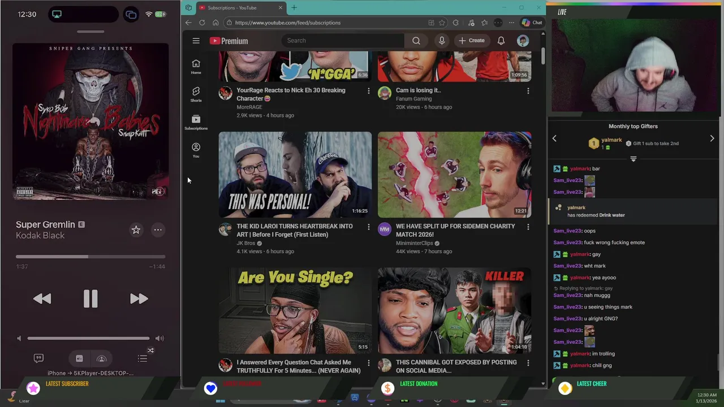Start voice search with the microphone icon
This screenshot has height=407, width=724.
pyautogui.click(x=442, y=41)
